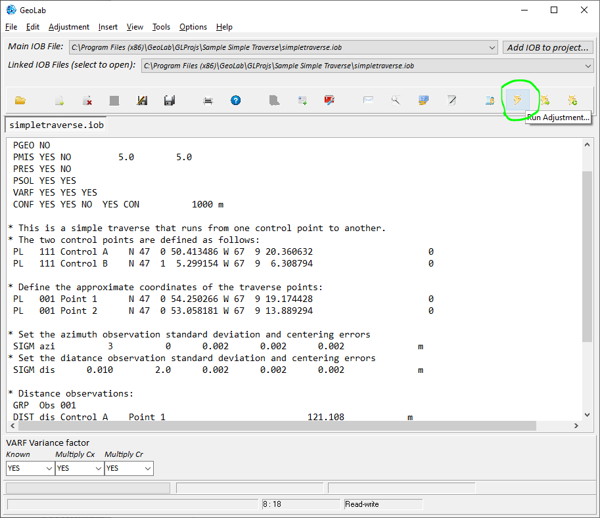Click the CONF line with 1000 m
600x518 pixels.
coord(118,205)
